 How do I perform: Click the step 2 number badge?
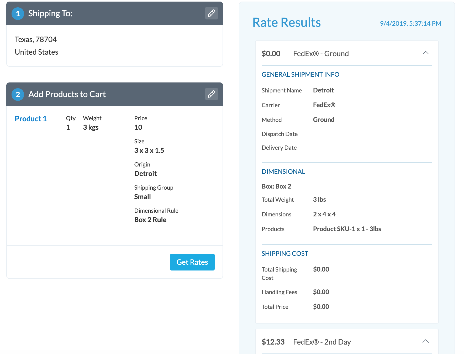coord(18,94)
